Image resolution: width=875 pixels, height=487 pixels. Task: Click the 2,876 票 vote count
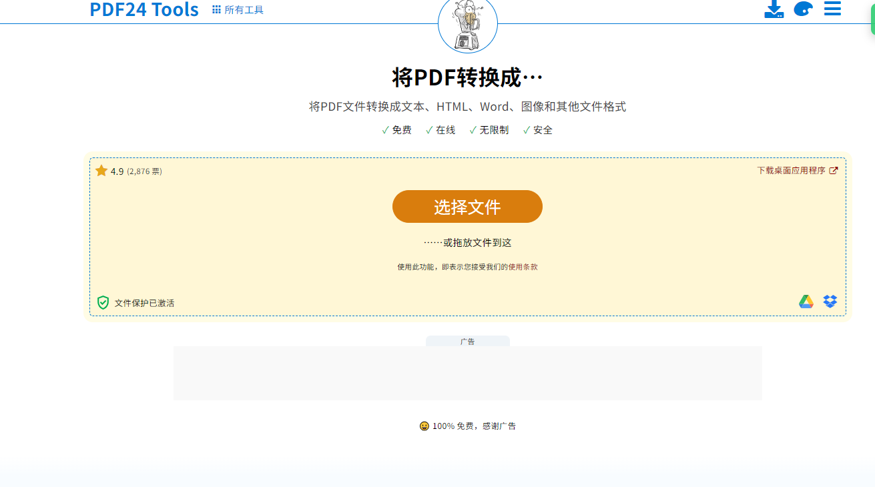point(145,171)
